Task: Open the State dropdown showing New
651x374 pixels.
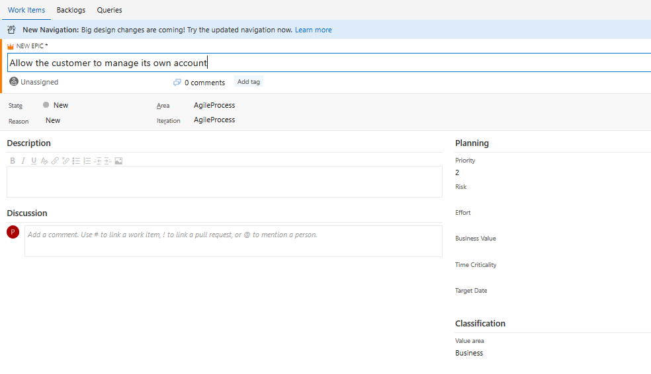Action: (x=60, y=105)
